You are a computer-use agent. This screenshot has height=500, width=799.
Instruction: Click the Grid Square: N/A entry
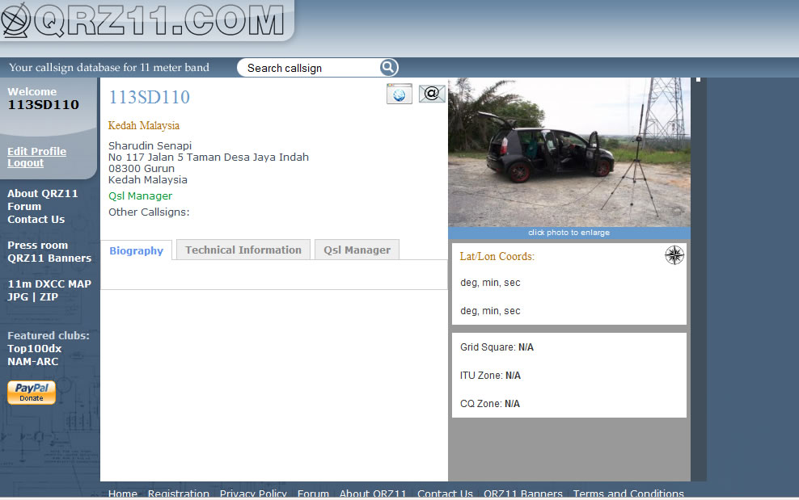click(497, 347)
